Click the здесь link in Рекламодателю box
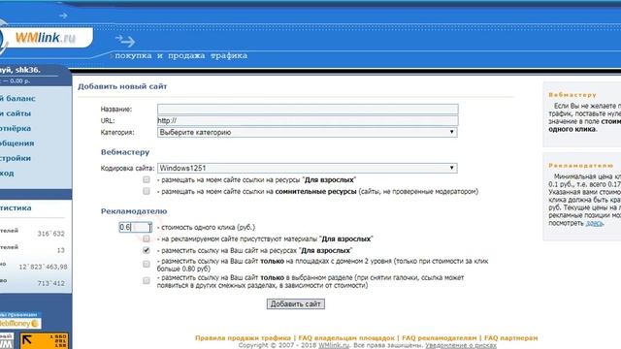This screenshot has width=621, height=349. [595, 223]
